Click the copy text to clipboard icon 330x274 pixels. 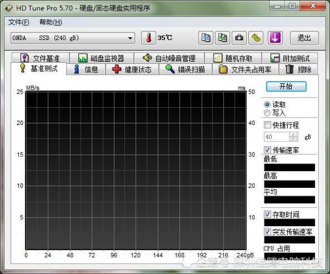[206, 38]
